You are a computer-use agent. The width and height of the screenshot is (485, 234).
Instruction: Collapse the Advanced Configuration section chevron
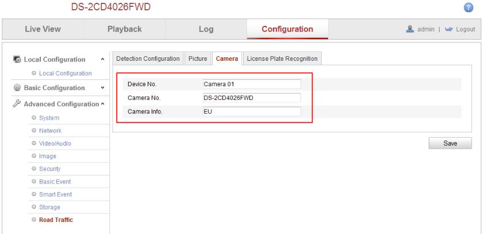tap(102, 104)
